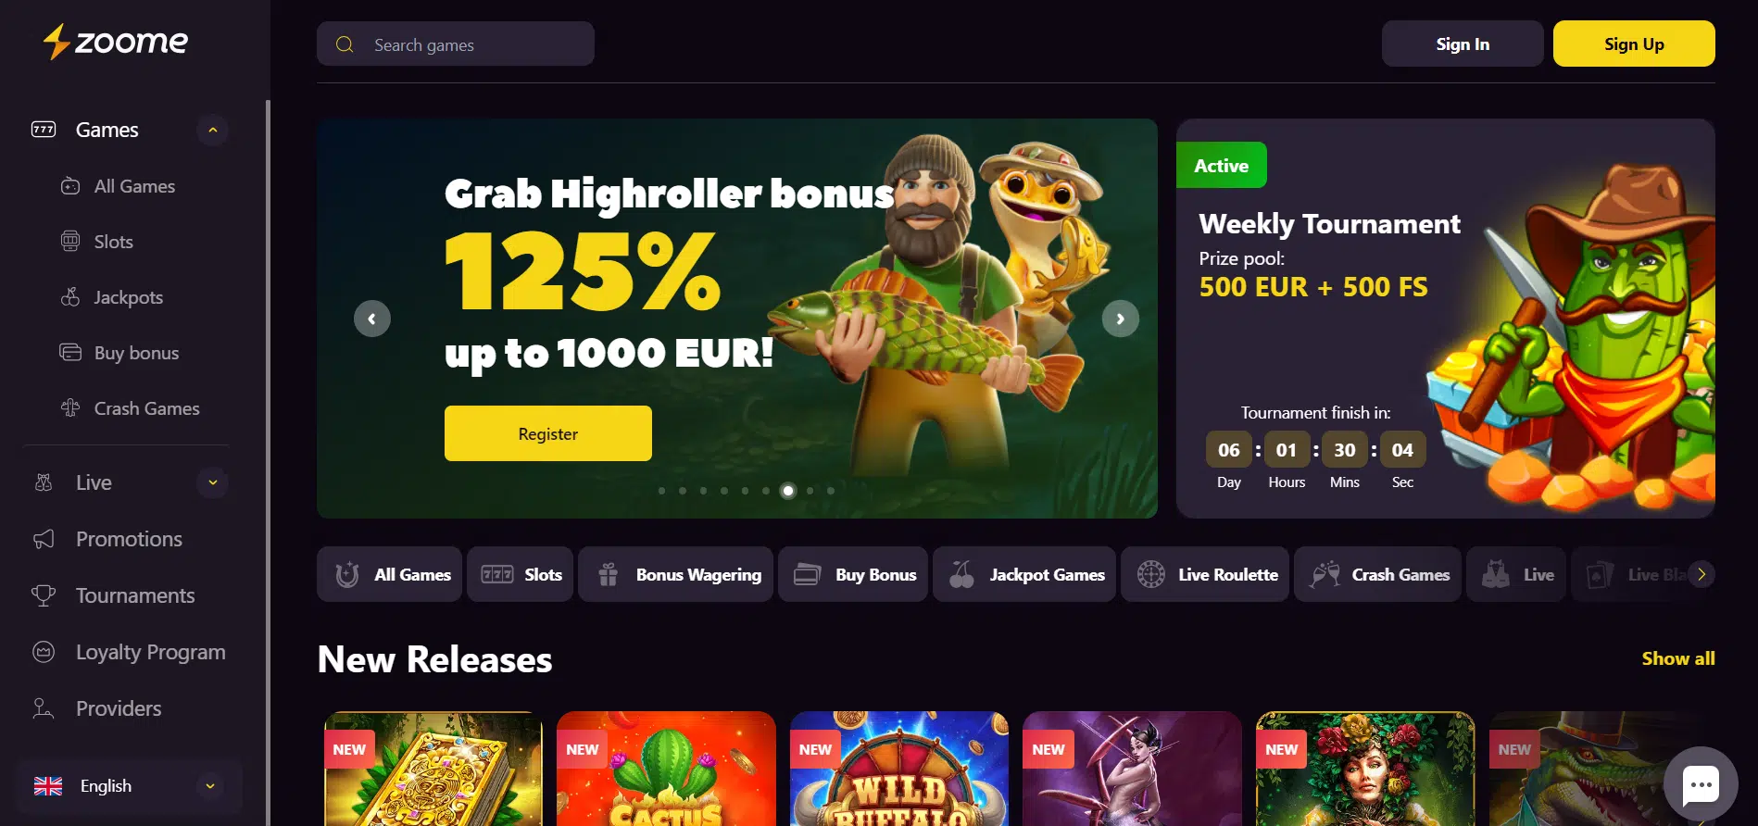Viewport: 1758px width, 826px height.
Task: Click the Loyalty Program icon in the sidebar
Action: pyautogui.click(x=44, y=652)
